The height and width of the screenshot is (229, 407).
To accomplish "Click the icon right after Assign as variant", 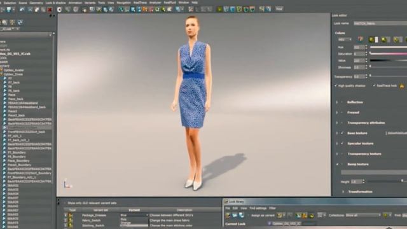I will (x=280, y=215).
